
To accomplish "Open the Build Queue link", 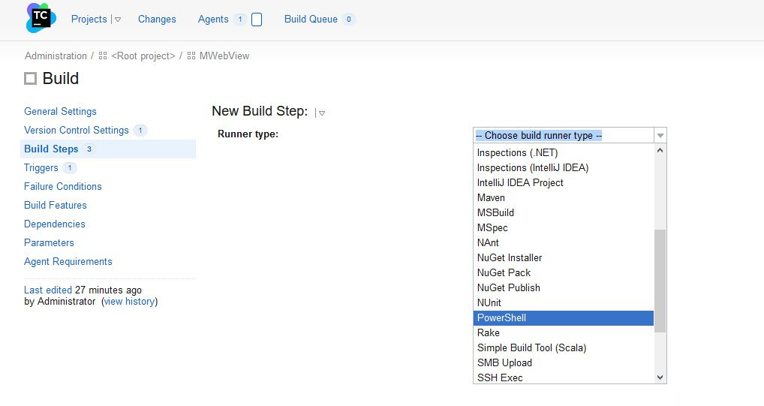I will [x=311, y=20].
